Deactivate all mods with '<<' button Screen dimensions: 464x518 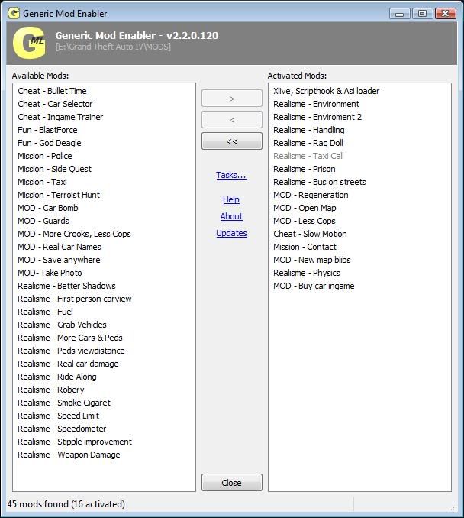(232, 141)
